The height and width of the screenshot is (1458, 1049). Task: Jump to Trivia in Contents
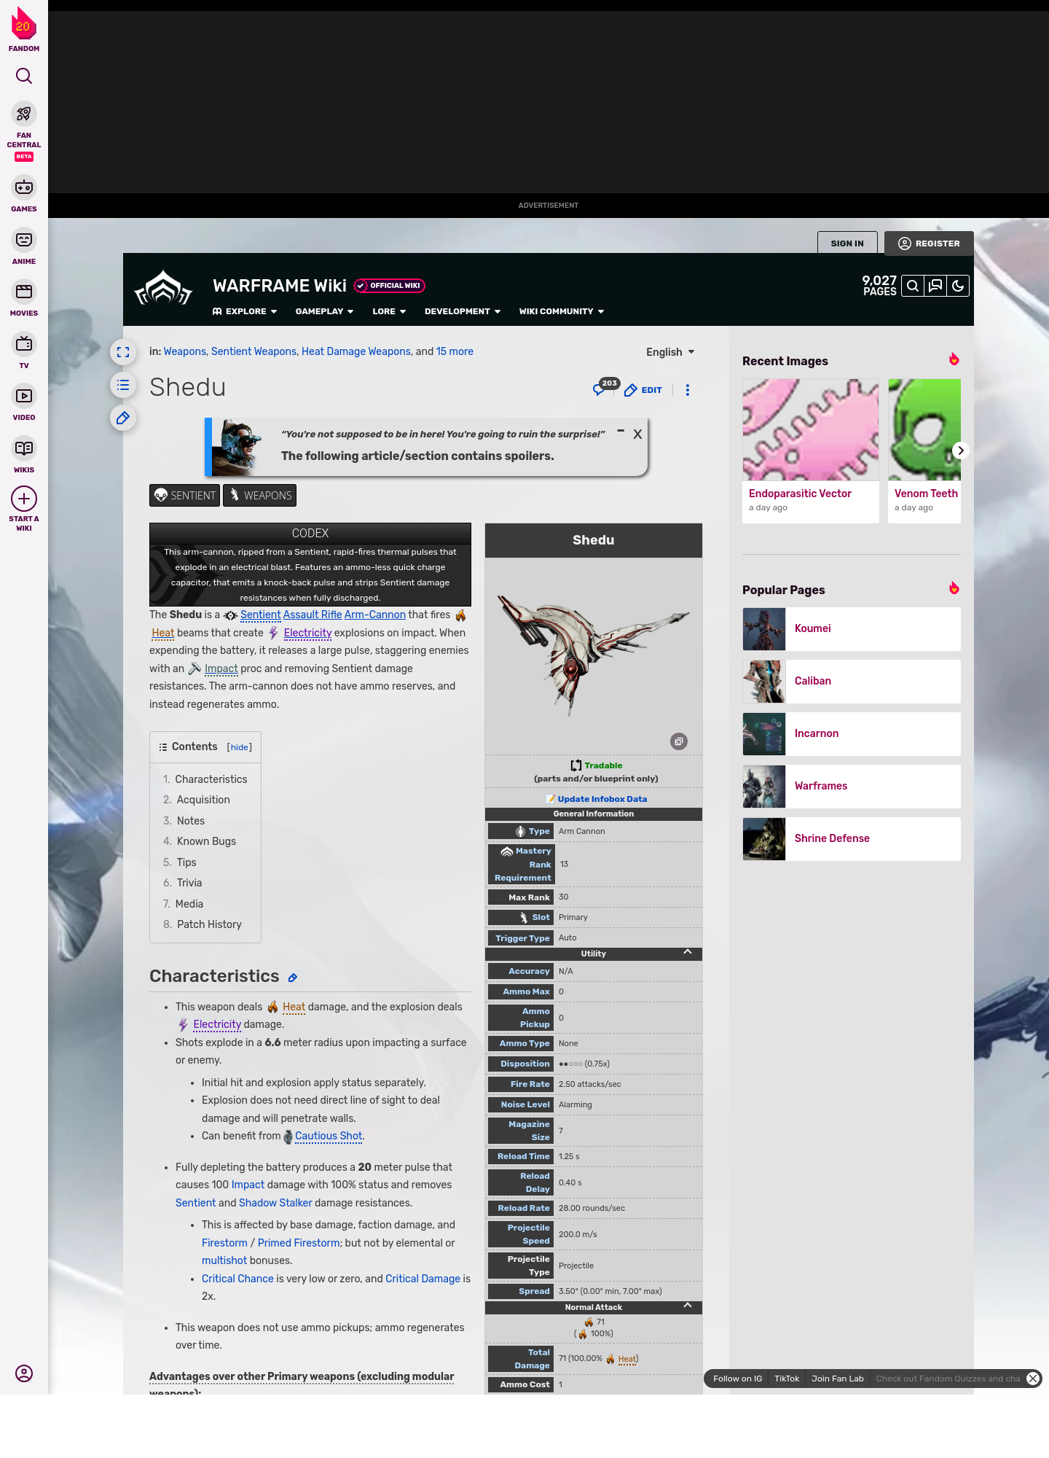click(x=189, y=883)
